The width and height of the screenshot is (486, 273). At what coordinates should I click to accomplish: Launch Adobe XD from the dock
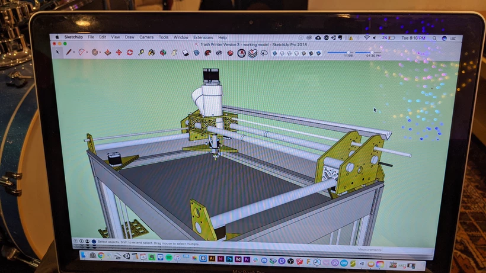coord(238,259)
